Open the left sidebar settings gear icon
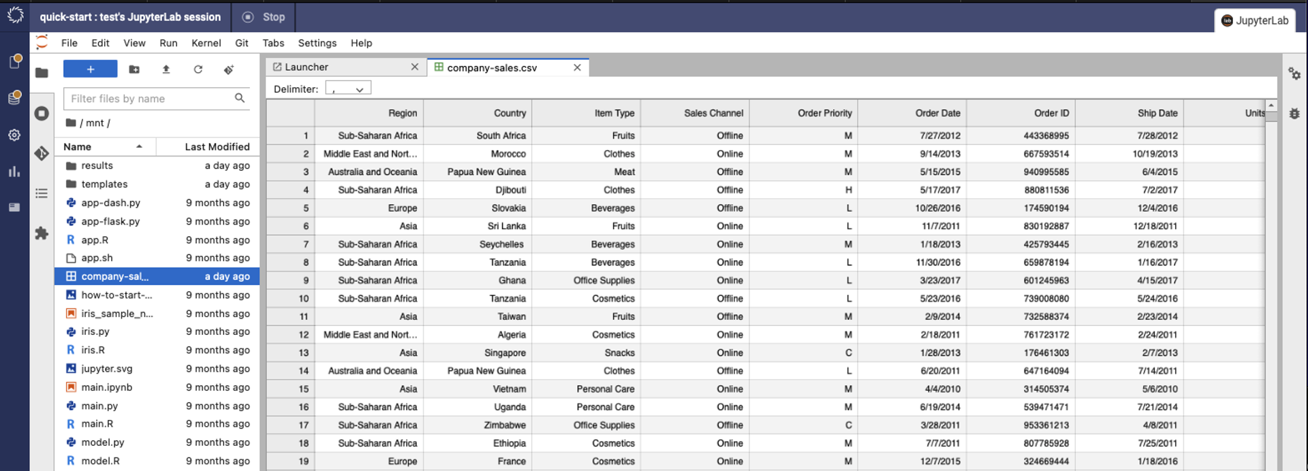Image resolution: width=1308 pixels, height=471 pixels. [14, 135]
